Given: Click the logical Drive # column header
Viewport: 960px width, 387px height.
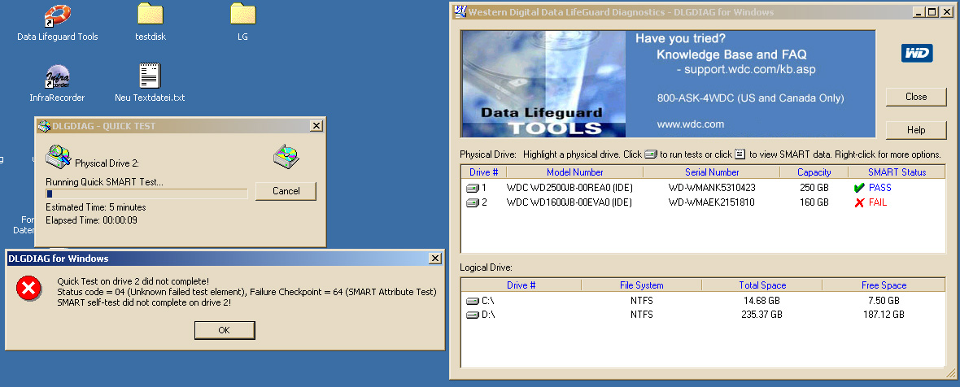Looking at the screenshot, I should tap(521, 285).
